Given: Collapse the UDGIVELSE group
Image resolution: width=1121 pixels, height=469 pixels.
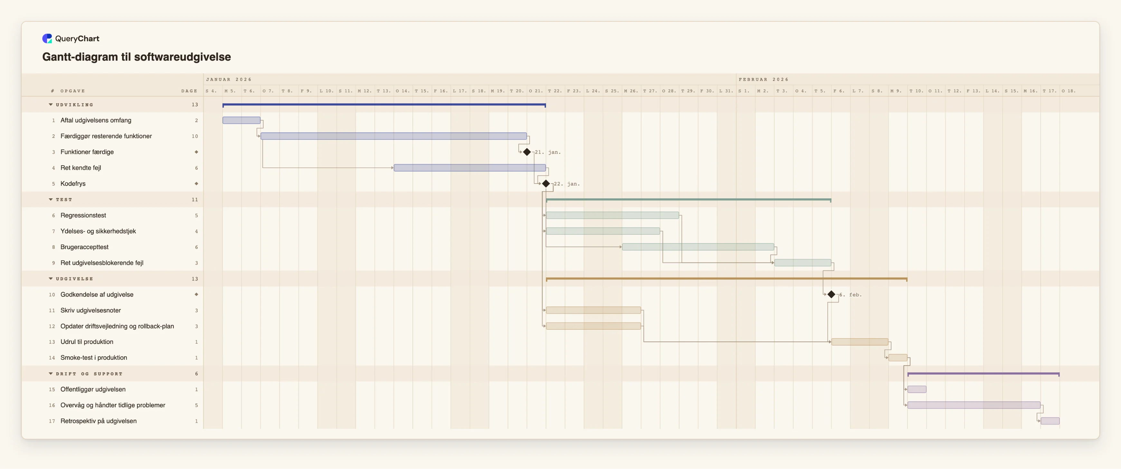Looking at the screenshot, I should [x=51, y=279].
